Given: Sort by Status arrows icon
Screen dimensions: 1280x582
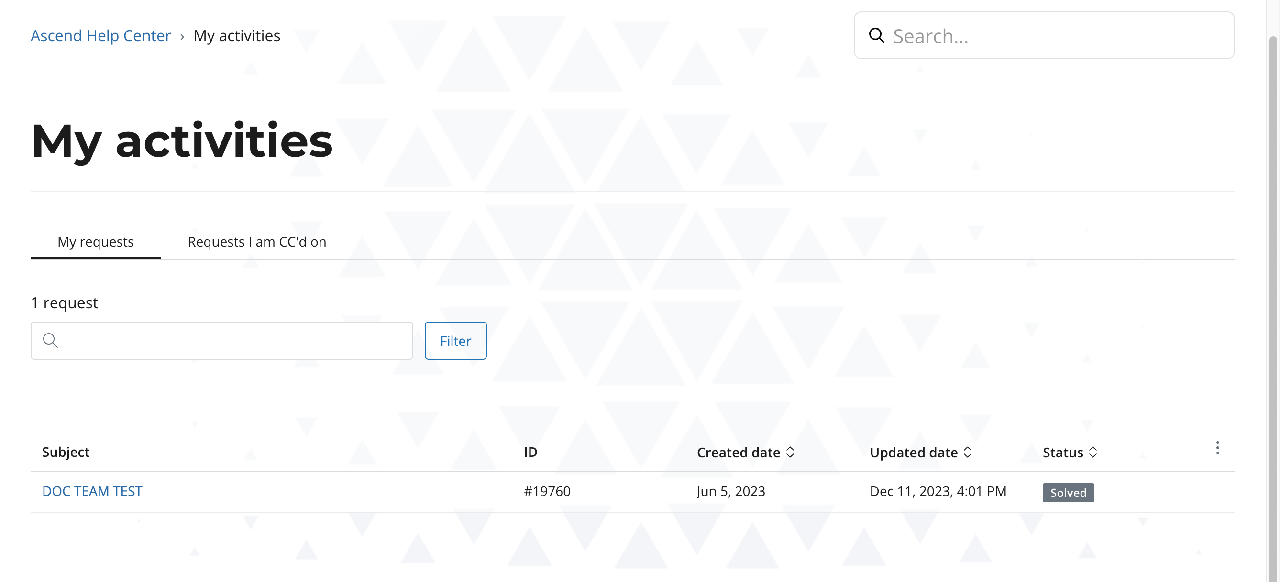Looking at the screenshot, I should coord(1092,453).
